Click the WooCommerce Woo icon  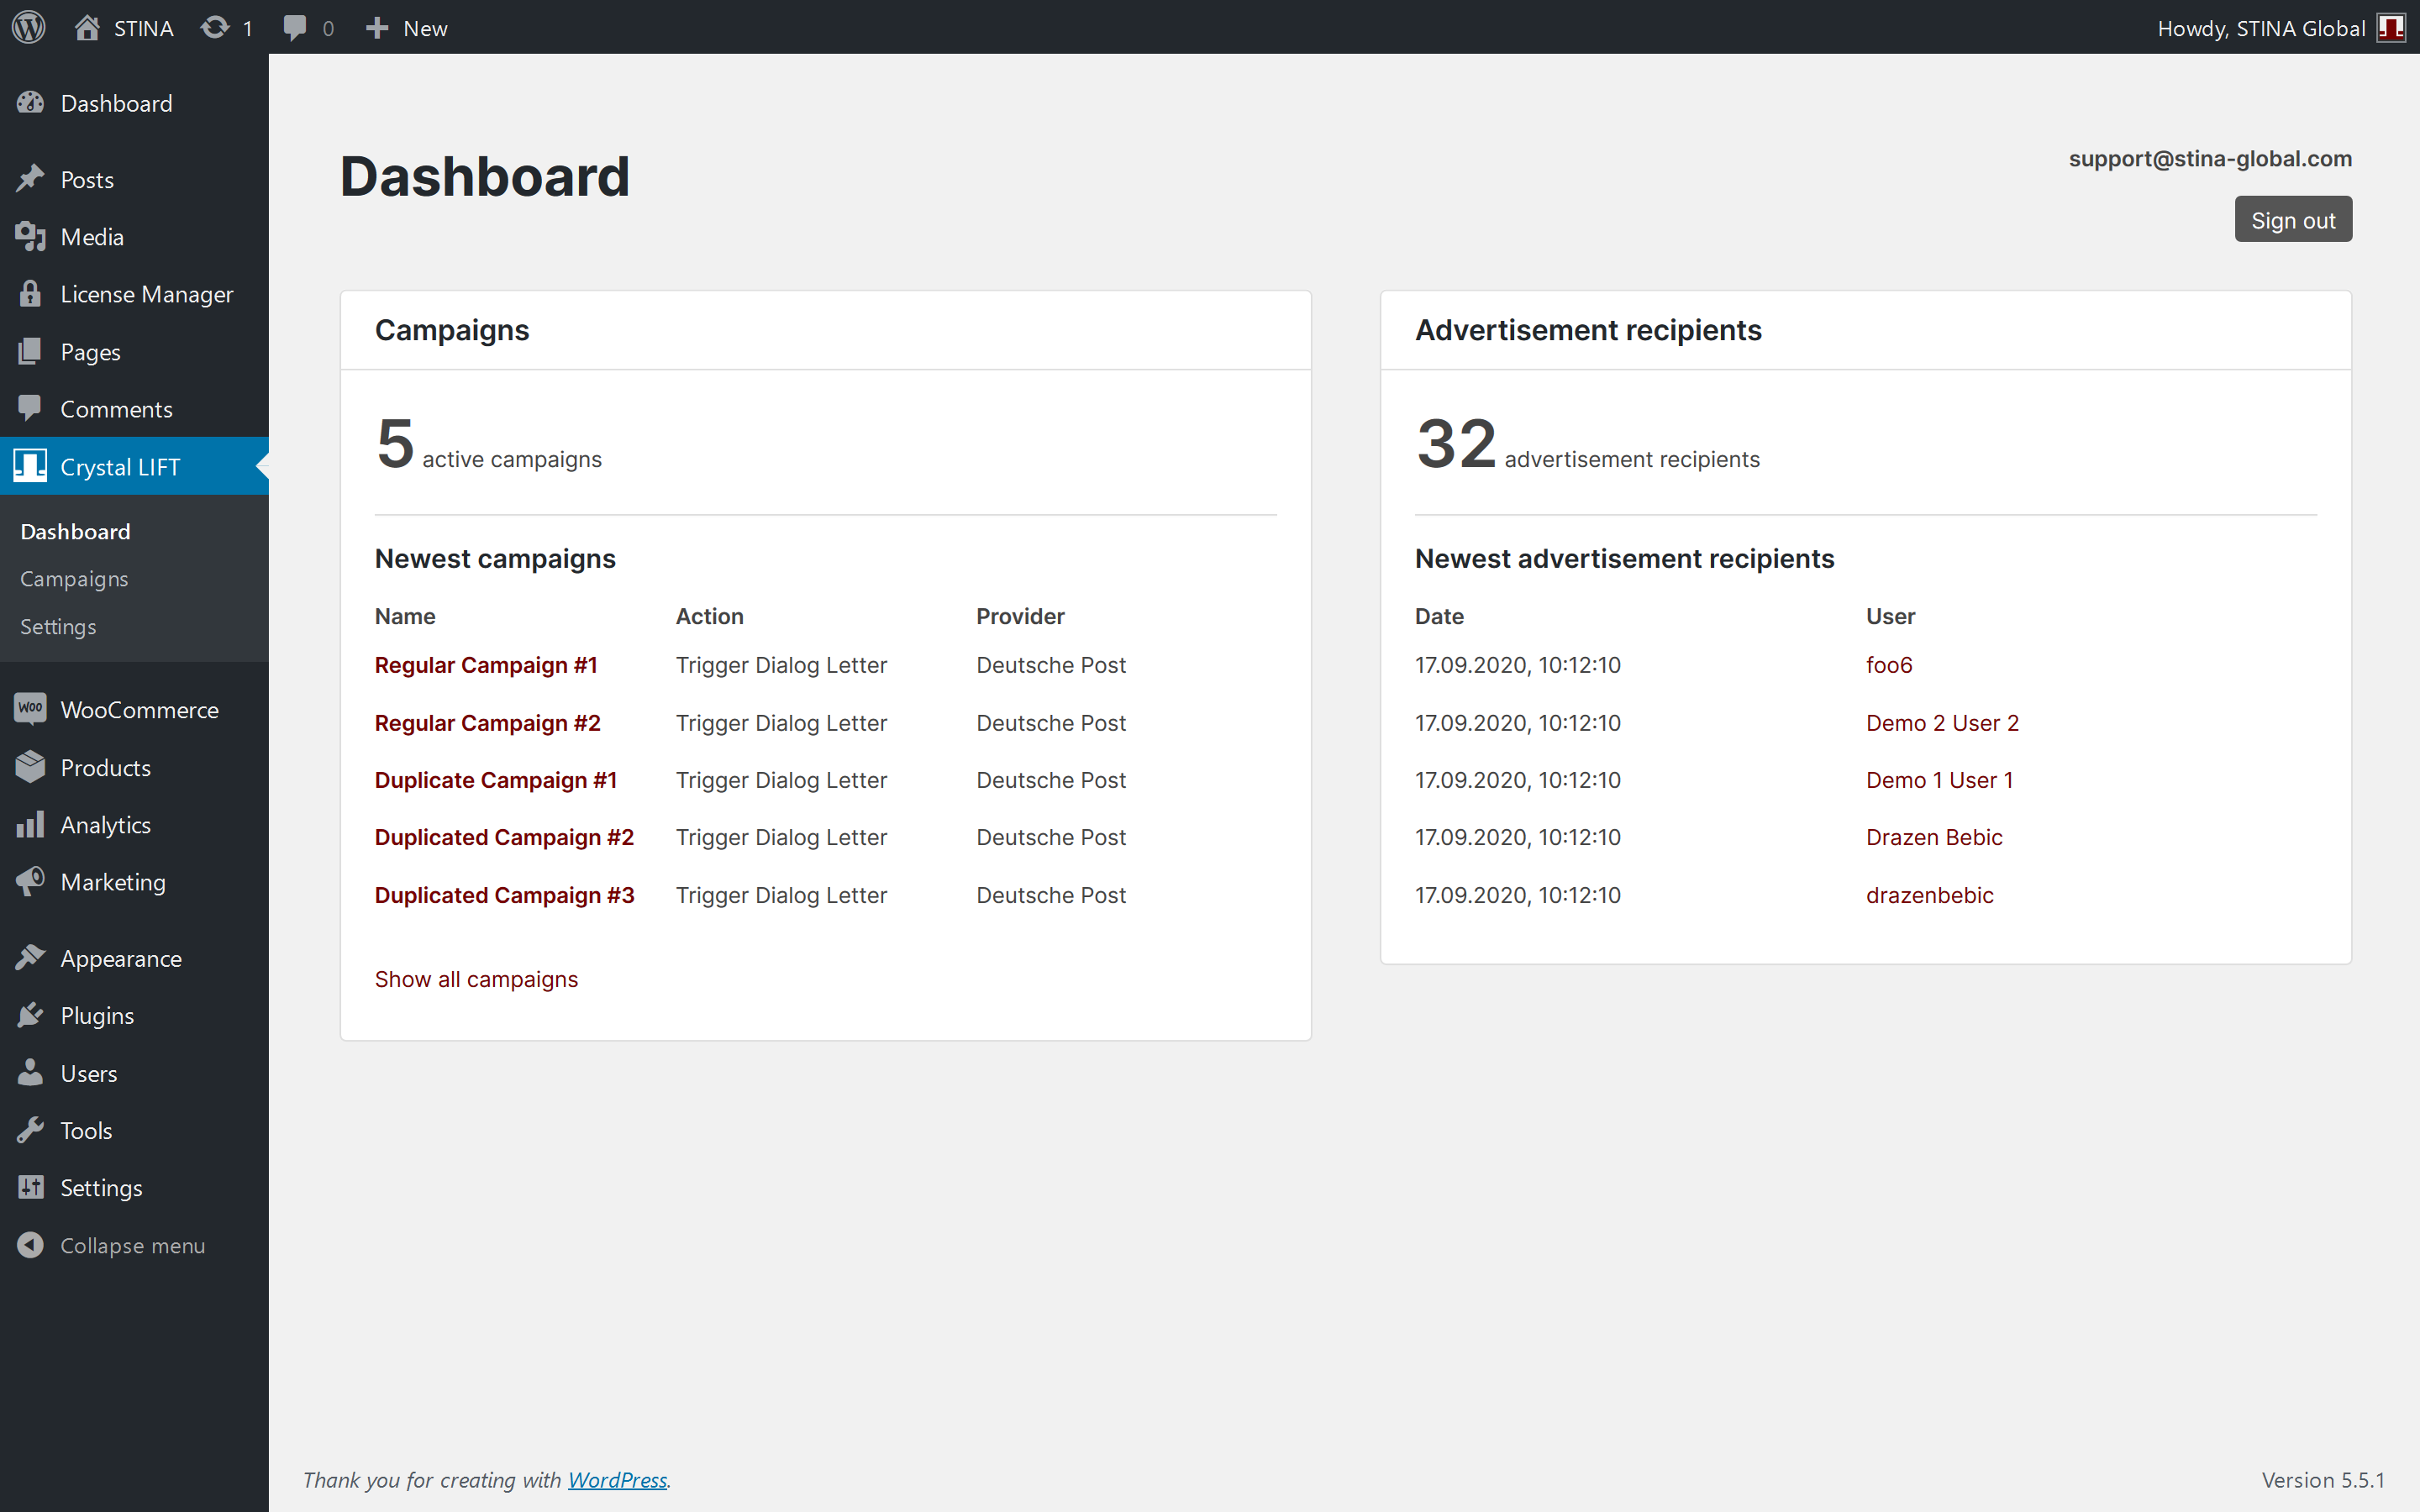30,708
